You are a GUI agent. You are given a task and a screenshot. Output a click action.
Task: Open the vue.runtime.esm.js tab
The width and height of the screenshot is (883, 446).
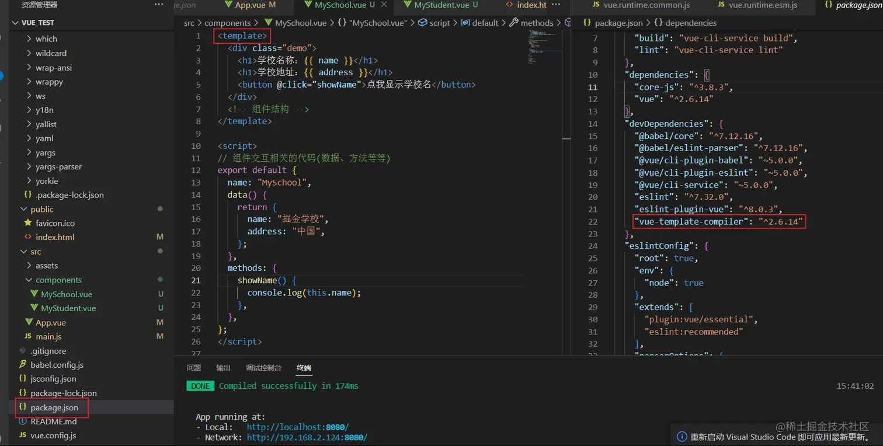(x=763, y=5)
